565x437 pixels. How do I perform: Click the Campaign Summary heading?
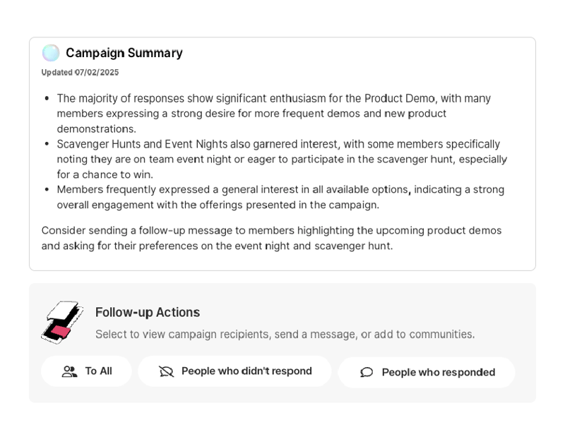click(x=124, y=52)
